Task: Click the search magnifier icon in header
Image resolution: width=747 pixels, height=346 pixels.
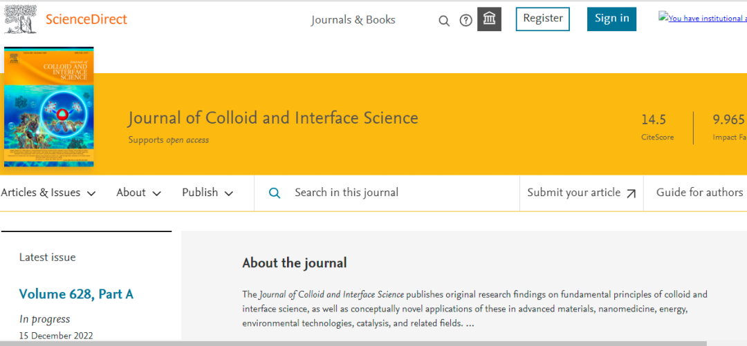Action: [x=444, y=21]
